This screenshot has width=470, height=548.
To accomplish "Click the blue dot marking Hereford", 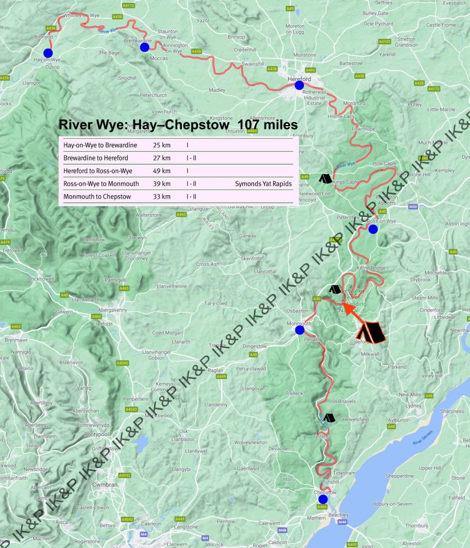I will click(x=299, y=86).
